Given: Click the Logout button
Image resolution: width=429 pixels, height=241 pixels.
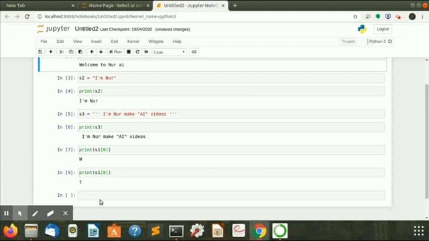Looking at the screenshot, I should coord(383,29).
